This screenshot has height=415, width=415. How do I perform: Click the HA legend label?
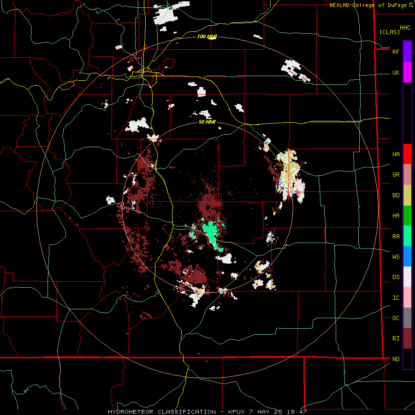[x=396, y=154]
